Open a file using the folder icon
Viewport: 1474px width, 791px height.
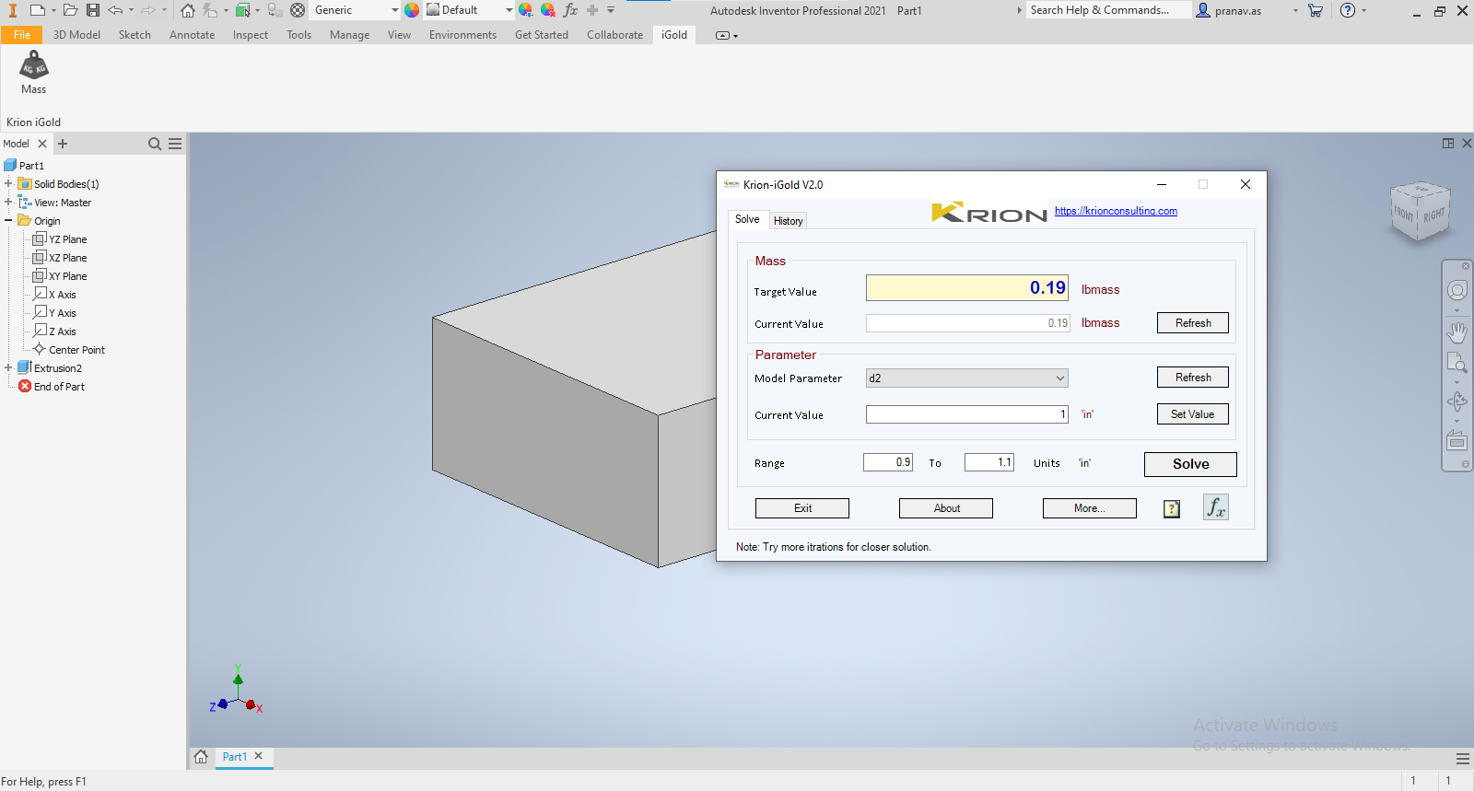click(x=70, y=10)
